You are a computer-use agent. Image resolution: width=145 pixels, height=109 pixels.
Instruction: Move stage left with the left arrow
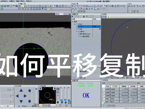(x=17, y=96)
